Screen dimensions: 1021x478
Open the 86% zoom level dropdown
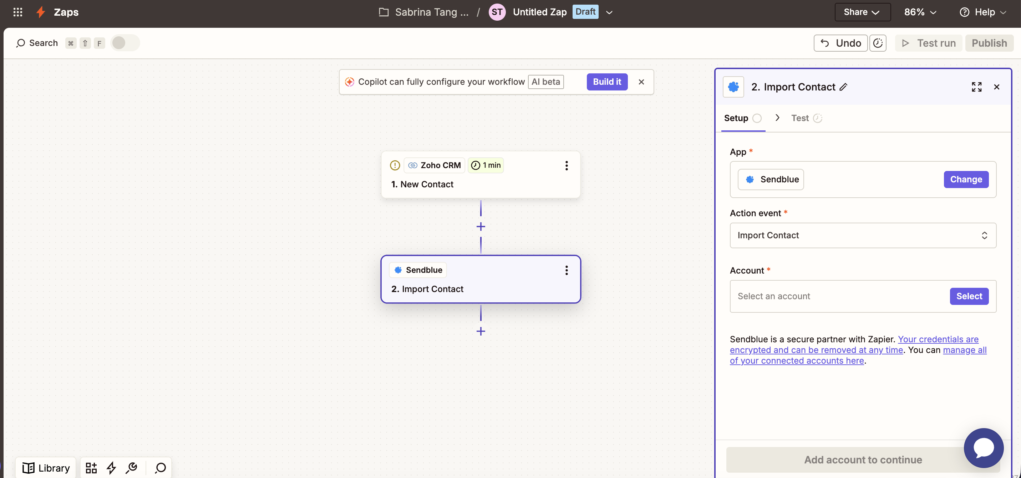click(920, 12)
